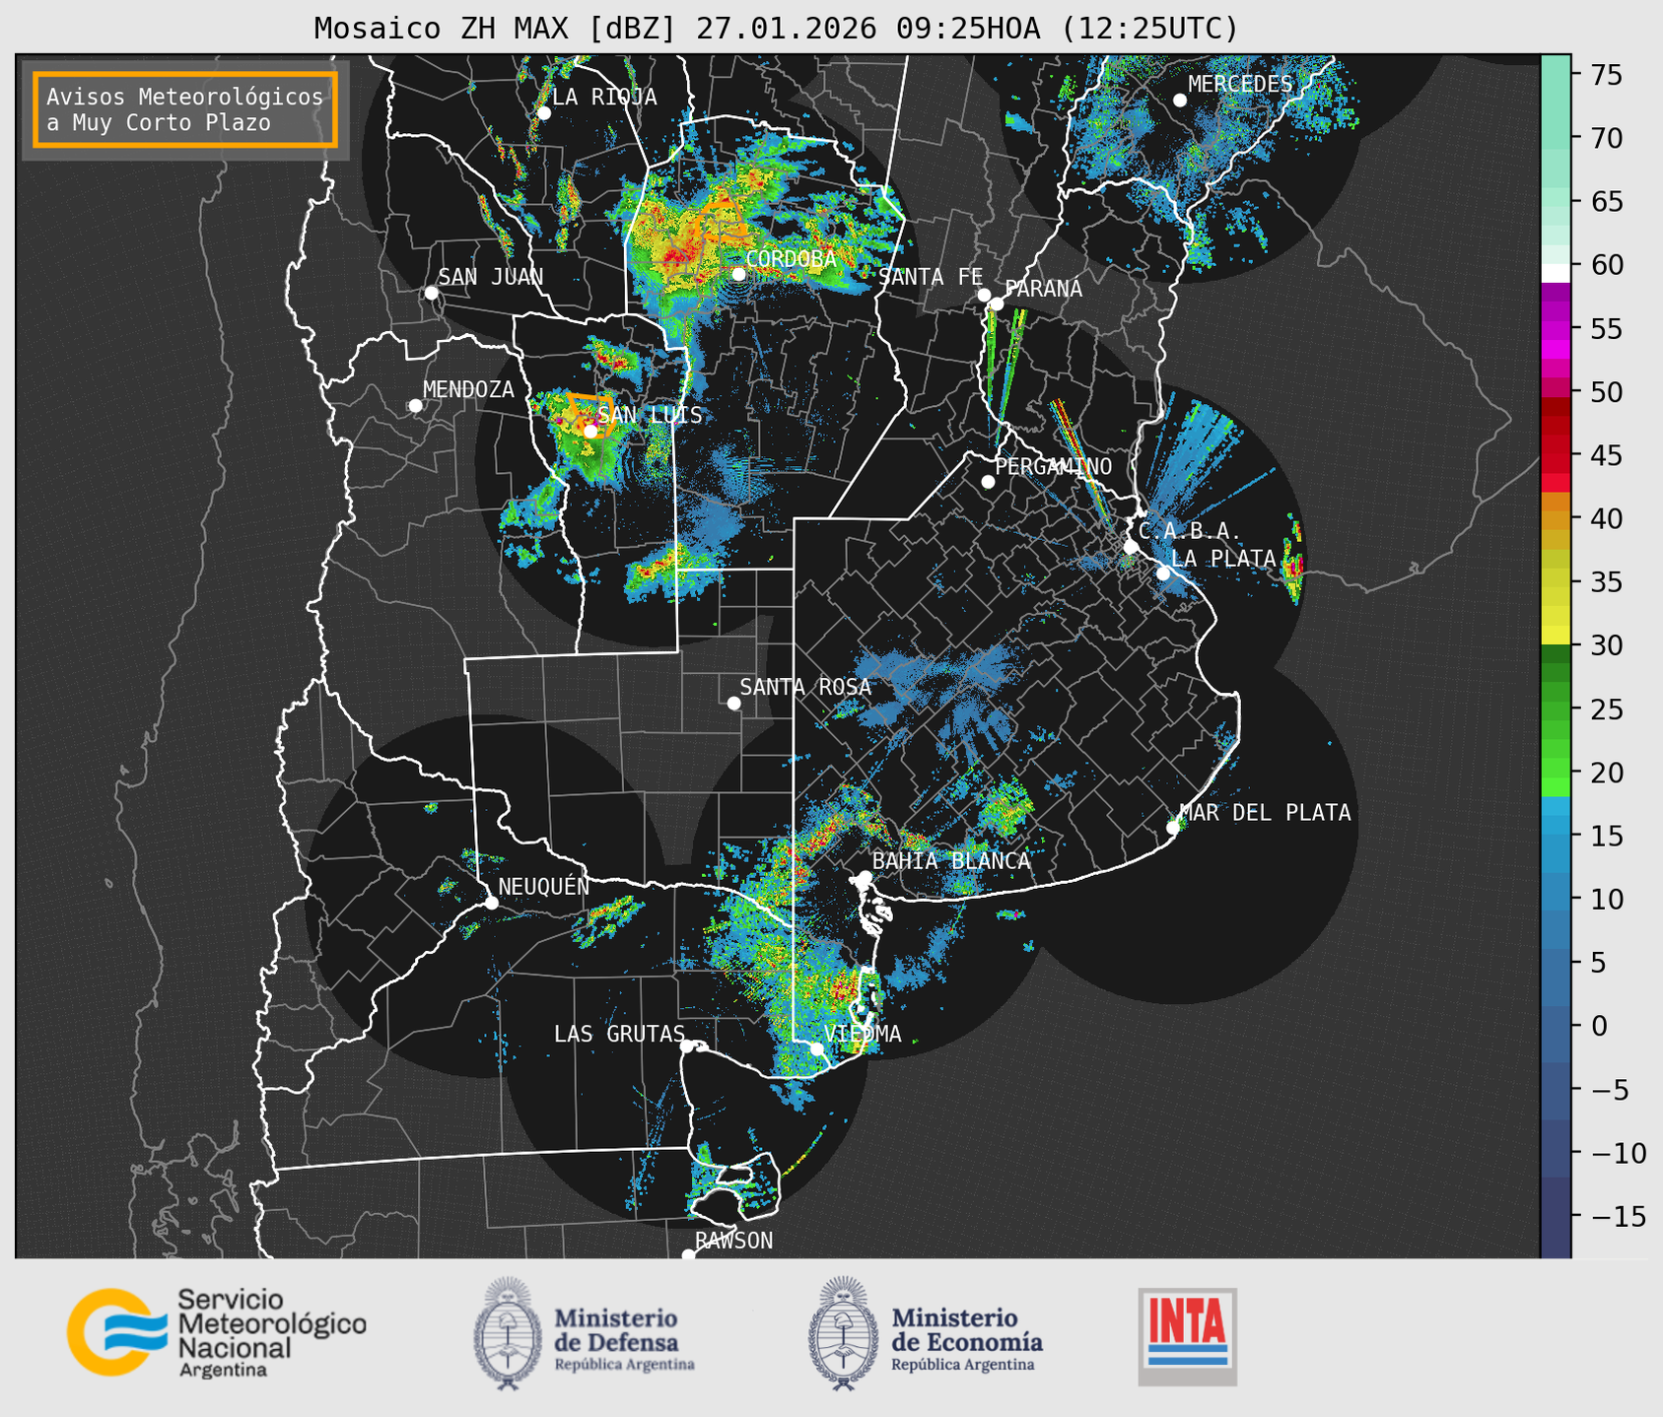The height and width of the screenshot is (1417, 1663).
Task: Click the MAR DEL PLATA city label
Action: (1266, 813)
